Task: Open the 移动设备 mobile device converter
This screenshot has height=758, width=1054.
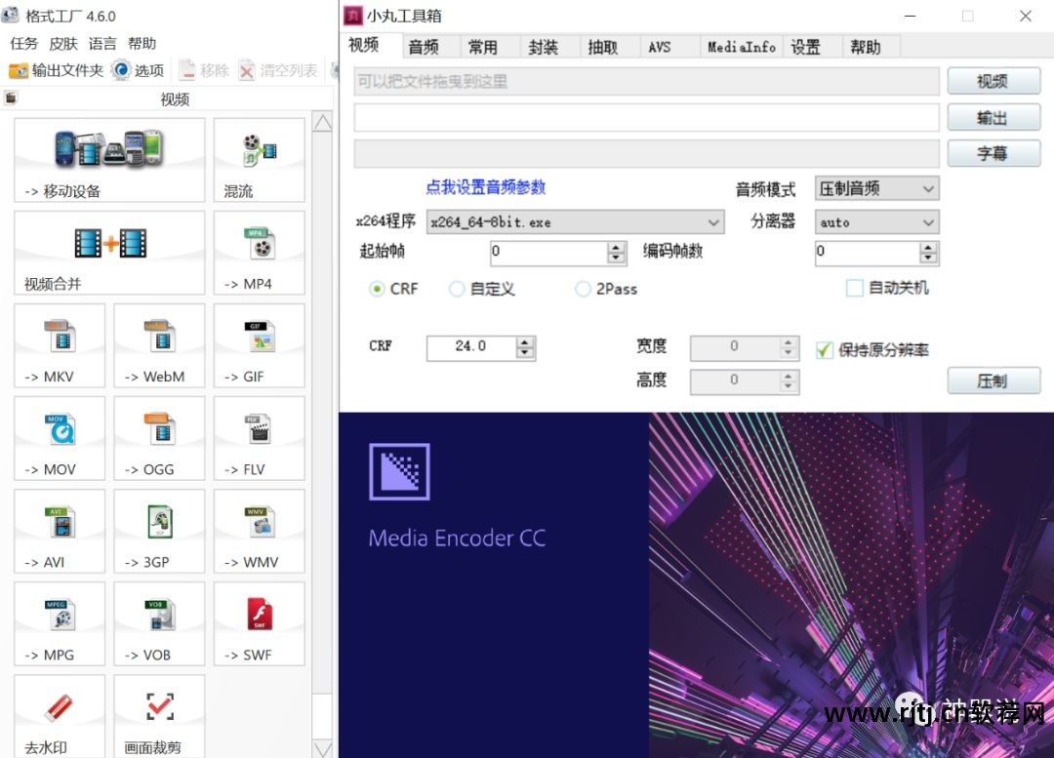Action: pyautogui.click(x=109, y=160)
